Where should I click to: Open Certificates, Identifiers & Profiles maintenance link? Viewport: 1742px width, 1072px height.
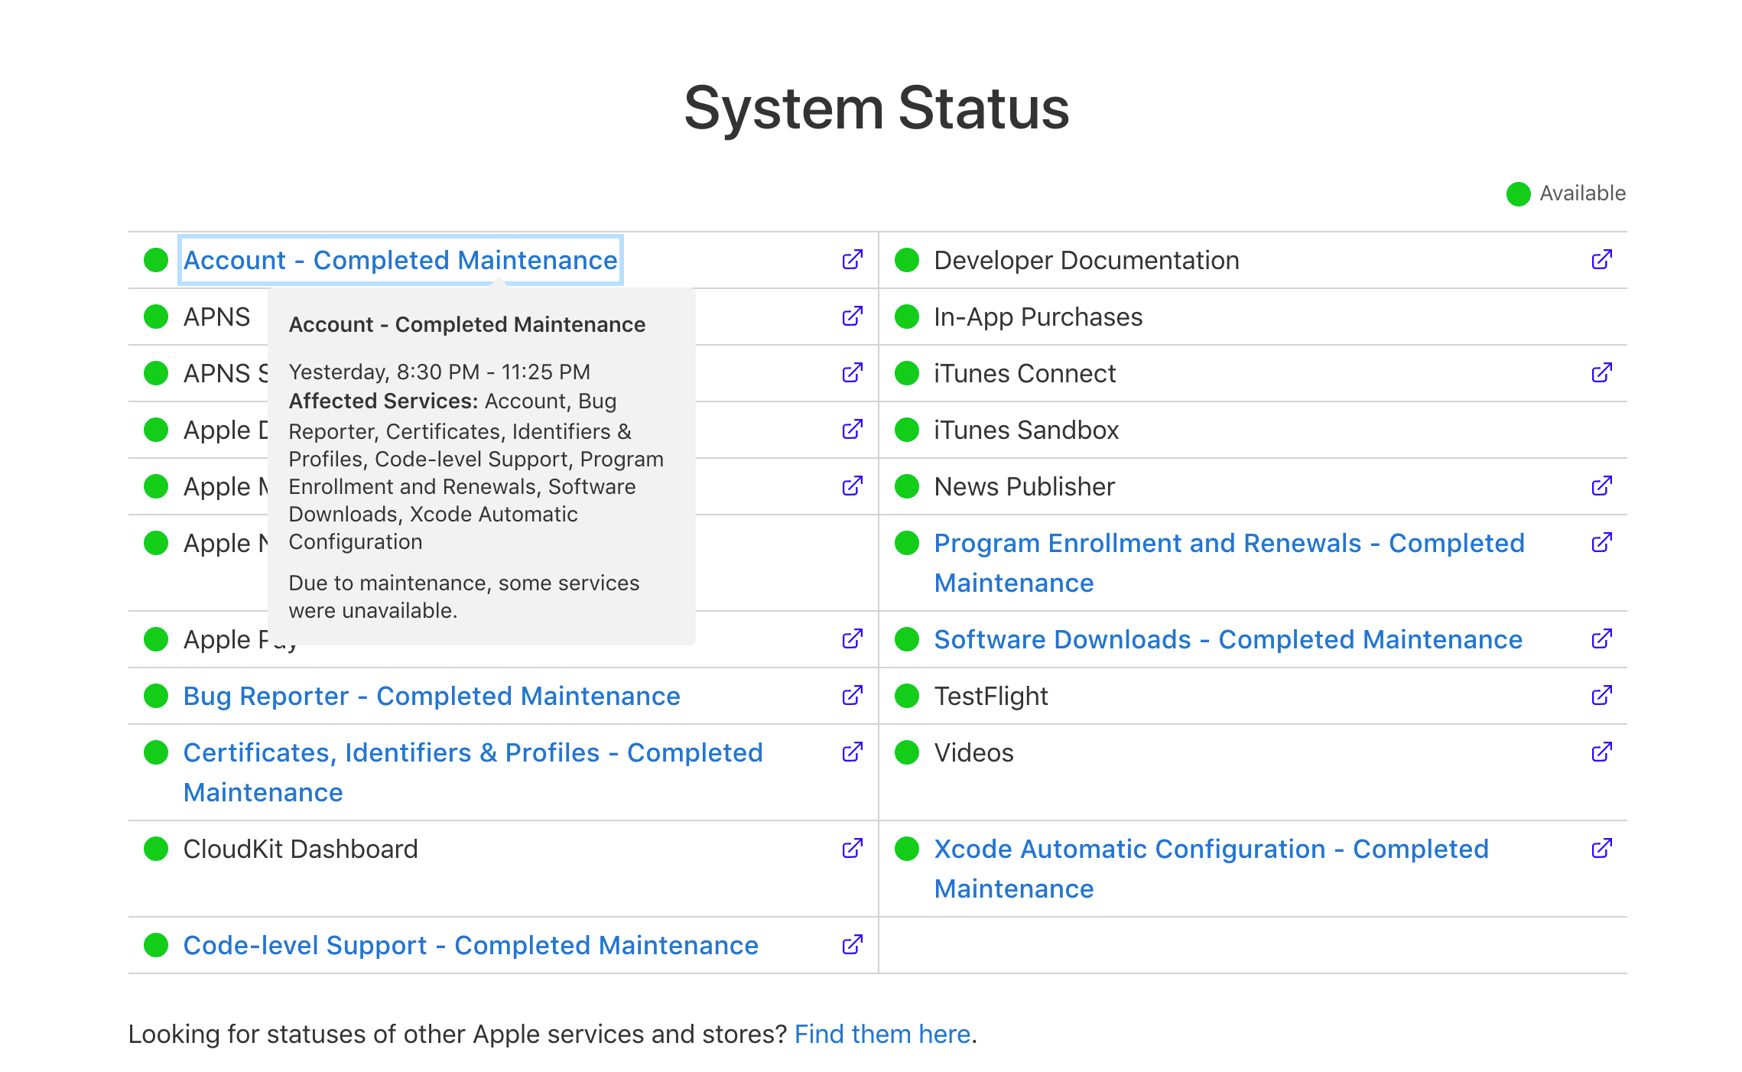(x=473, y=772)
